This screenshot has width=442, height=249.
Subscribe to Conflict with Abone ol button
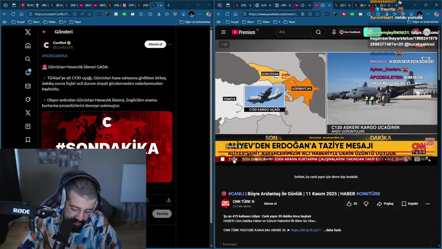[155, 44]
